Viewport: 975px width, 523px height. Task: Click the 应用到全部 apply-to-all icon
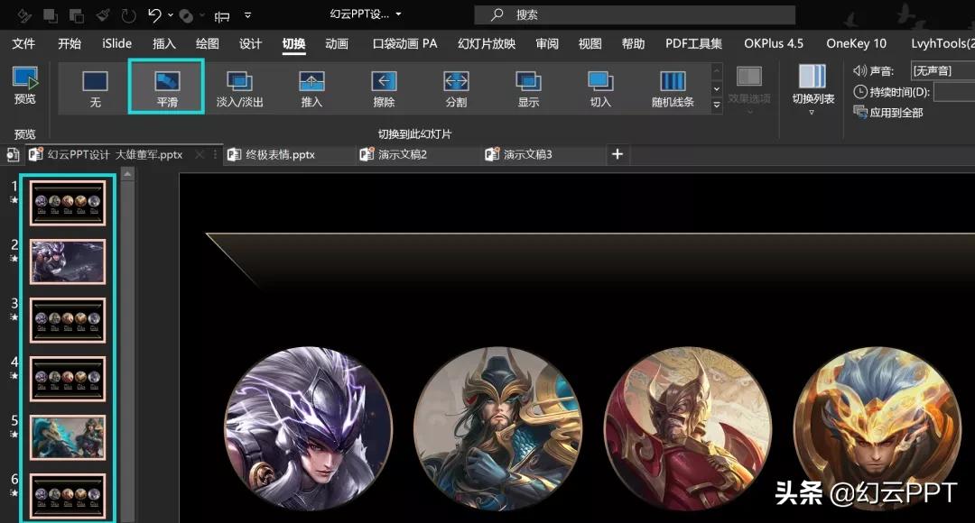[x=860, y=112]
